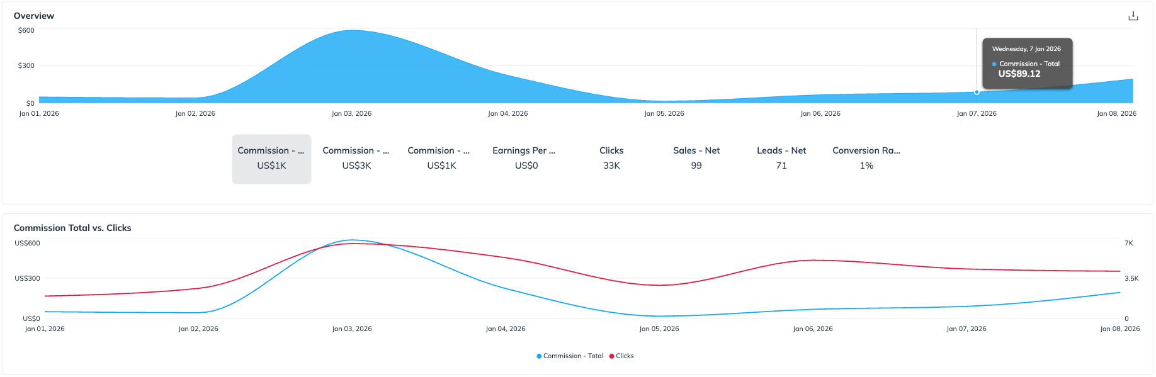Select the Clicks 33K metric tab

pos(611,159)
